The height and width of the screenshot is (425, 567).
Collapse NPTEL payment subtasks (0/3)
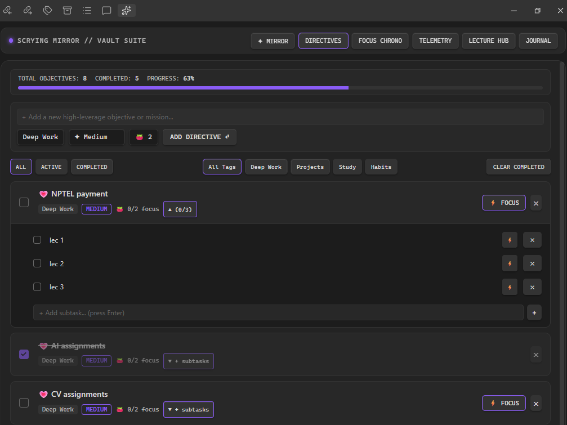point(180,209)
